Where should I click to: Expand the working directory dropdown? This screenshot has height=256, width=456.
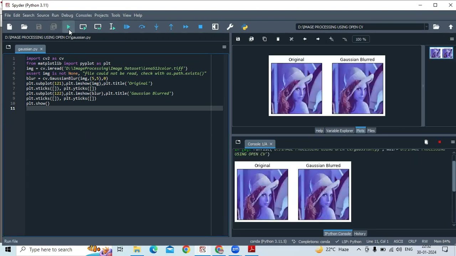tap(426, 27)
